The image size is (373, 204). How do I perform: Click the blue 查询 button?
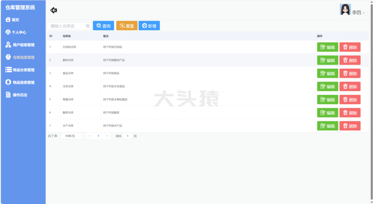click(103, 25)
